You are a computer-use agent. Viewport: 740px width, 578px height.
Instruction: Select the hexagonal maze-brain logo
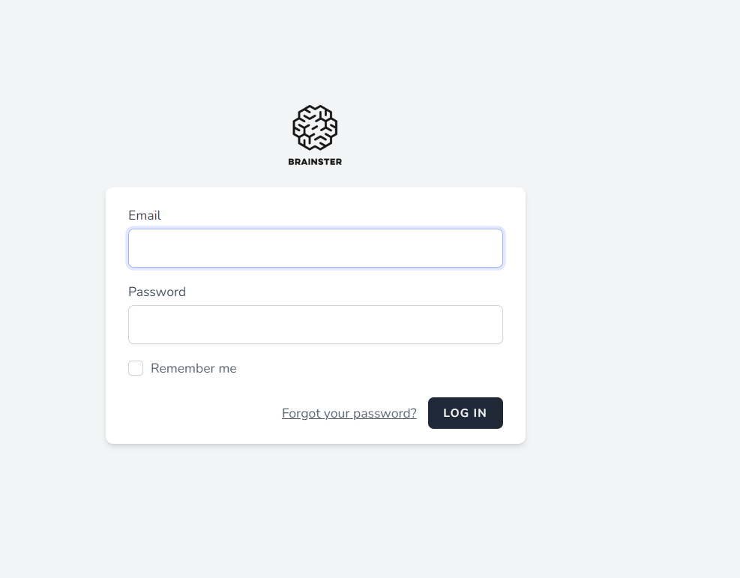(315, 127)
